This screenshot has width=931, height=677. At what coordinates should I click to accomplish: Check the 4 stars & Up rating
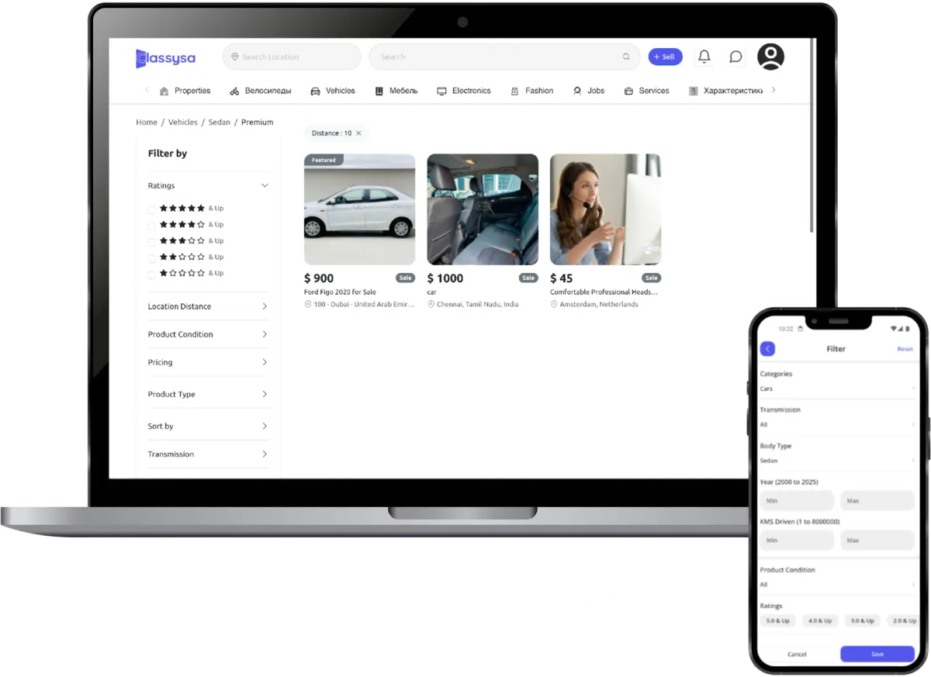[x=151, y=225]
